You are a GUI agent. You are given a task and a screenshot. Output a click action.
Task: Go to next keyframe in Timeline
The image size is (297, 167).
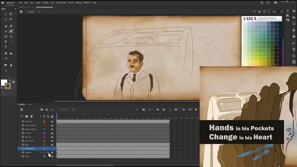point(149,109)
